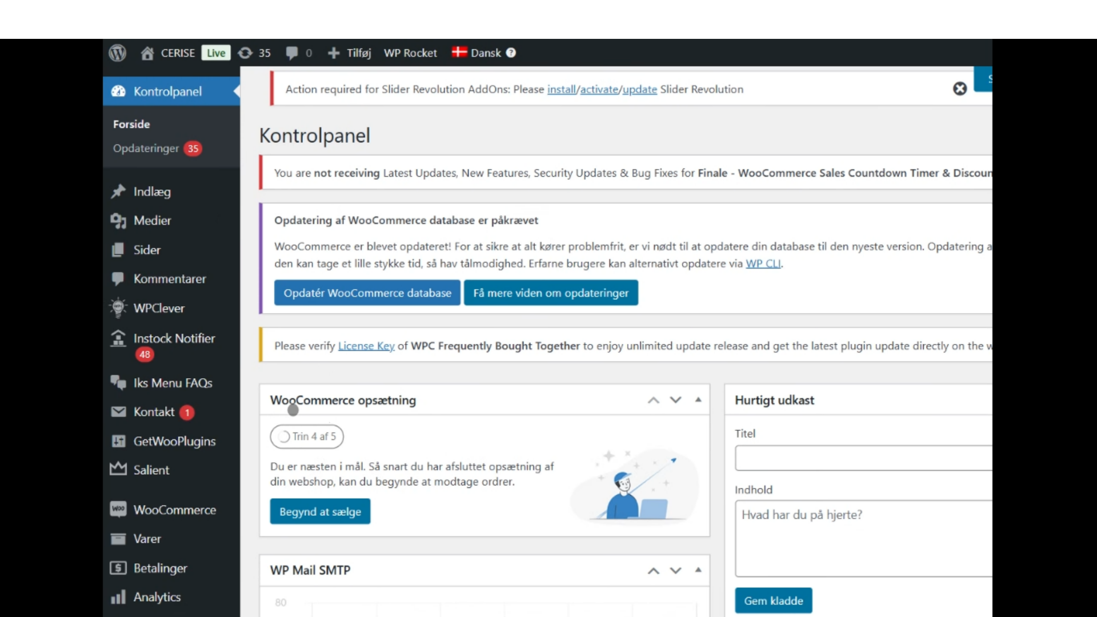Collapse the WP Mail SMTP panel
This screenshot has width=1097, height=617.
click(x=698, y=570)
